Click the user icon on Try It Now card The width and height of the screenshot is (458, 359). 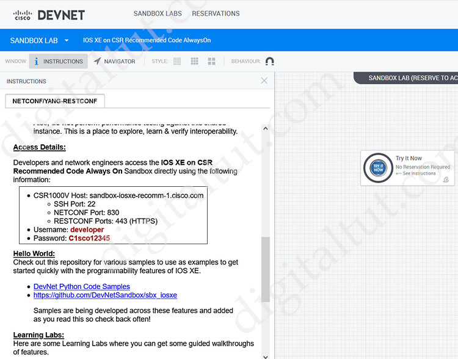point(446,179)
